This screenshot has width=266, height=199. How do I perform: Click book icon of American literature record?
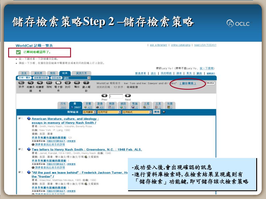[29, 118]
